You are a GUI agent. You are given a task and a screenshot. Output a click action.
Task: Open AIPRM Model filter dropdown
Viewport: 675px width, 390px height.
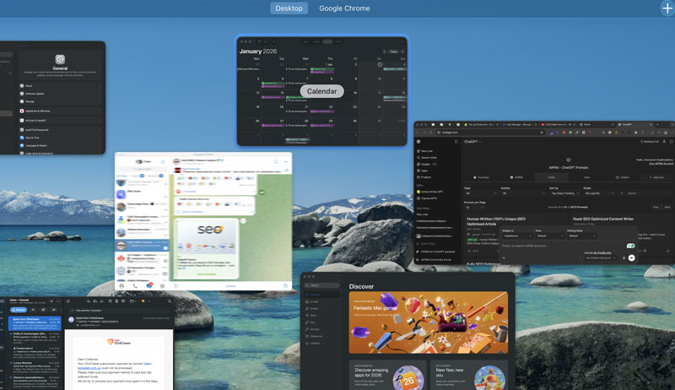click(x=599, y=193)
